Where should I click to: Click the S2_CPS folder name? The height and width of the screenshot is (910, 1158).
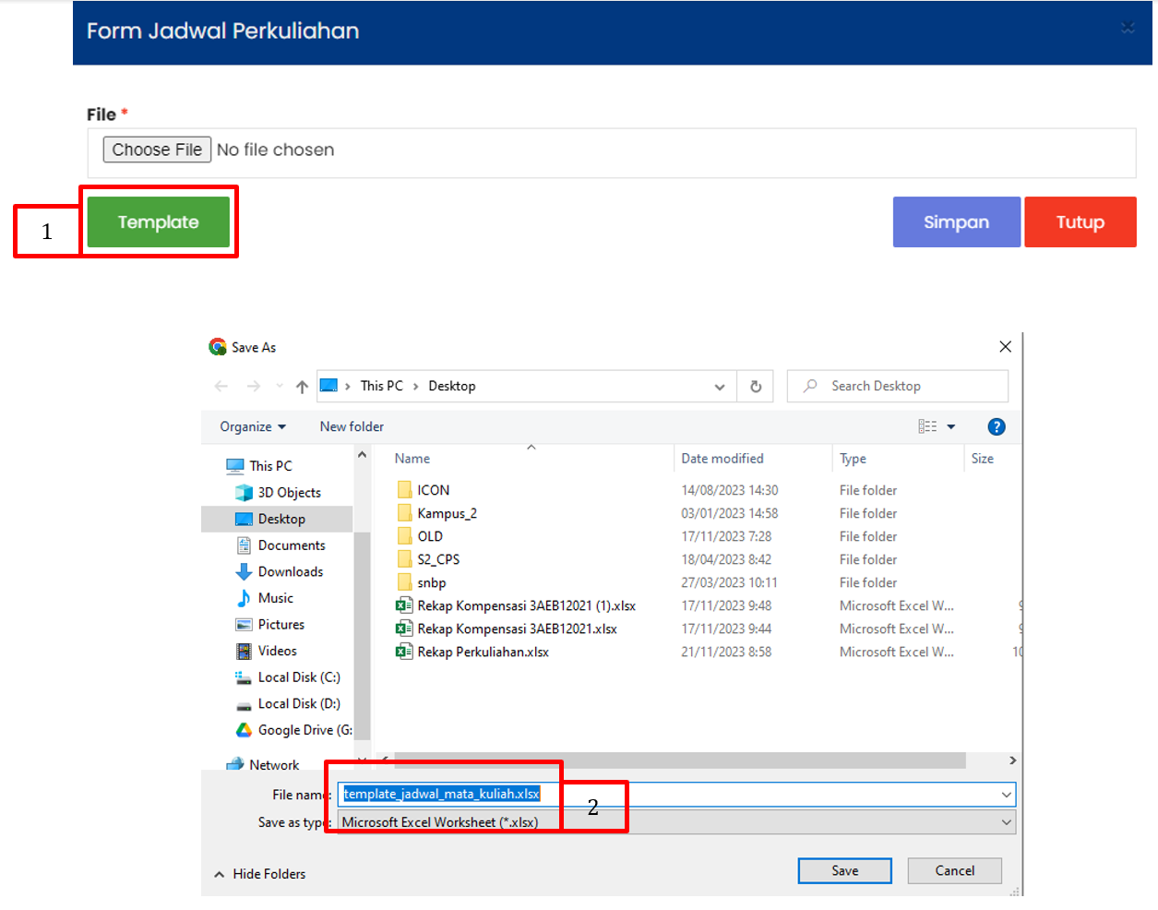(x=438, y=559)
